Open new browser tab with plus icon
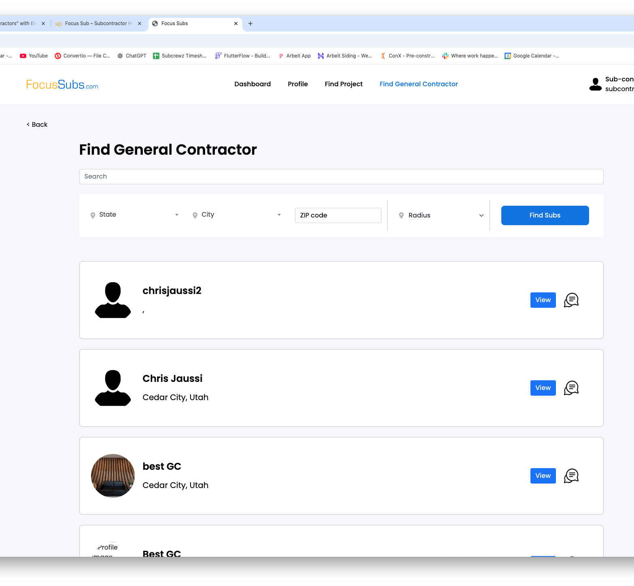The image size is (634, 586). click(250, 23)
